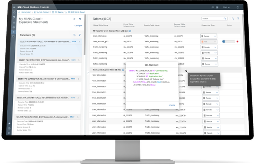Click More on the second statement
Screen dimensions: 254x164
click(74, 60)
